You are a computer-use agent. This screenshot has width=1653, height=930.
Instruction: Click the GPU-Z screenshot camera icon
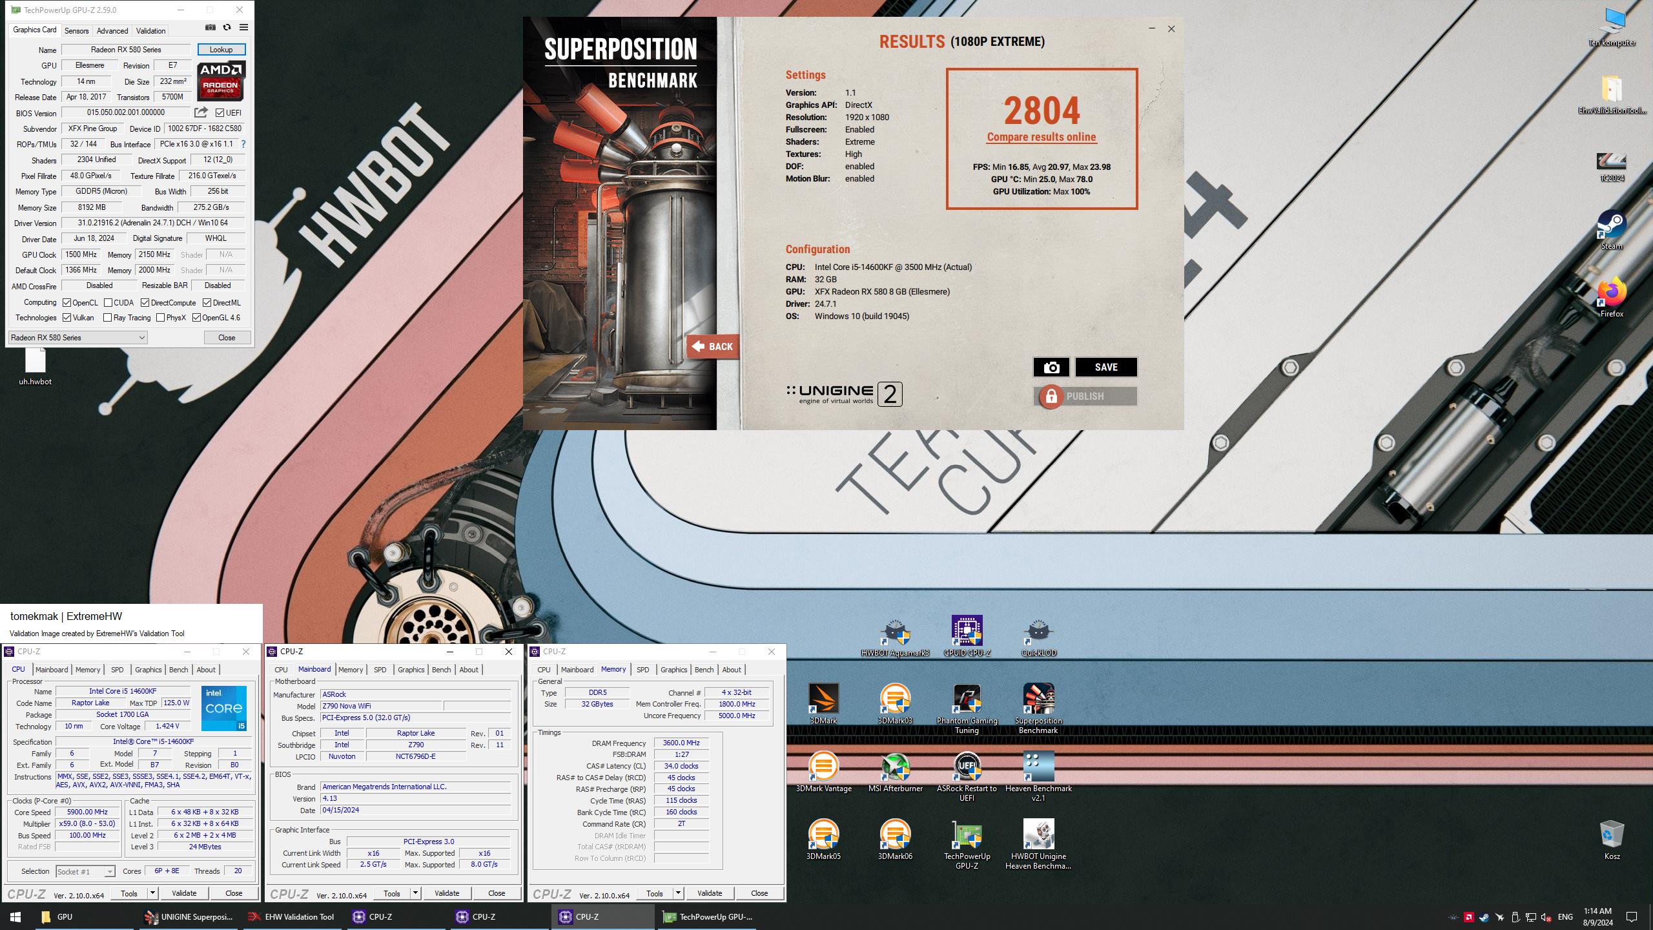point(210,27)
